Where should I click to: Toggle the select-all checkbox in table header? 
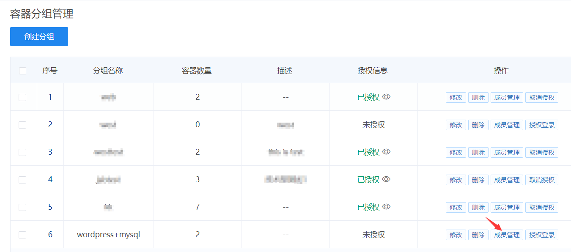coord(23,71)
